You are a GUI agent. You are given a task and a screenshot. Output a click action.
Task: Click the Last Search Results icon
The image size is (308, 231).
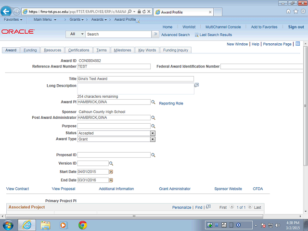[x=196, y=35]
